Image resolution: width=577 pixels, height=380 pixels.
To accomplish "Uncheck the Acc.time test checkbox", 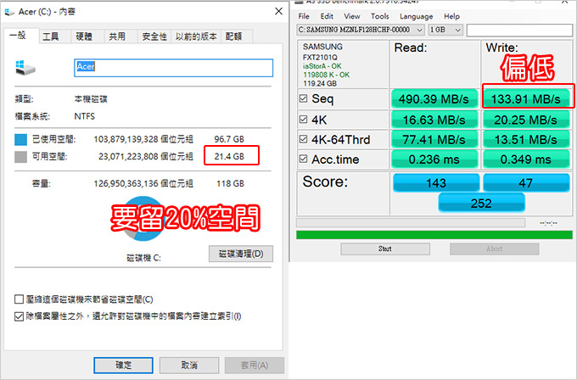I will [x=303, y=159].
